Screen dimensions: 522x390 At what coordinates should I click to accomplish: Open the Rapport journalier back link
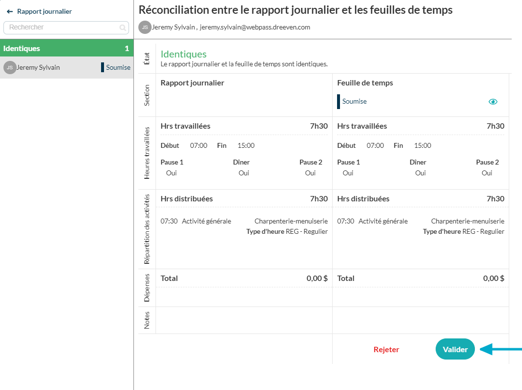coord(44,11)
